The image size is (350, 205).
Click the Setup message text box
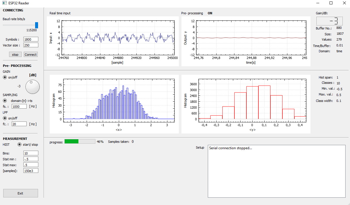pyautogui.click(x=277, y=171)
